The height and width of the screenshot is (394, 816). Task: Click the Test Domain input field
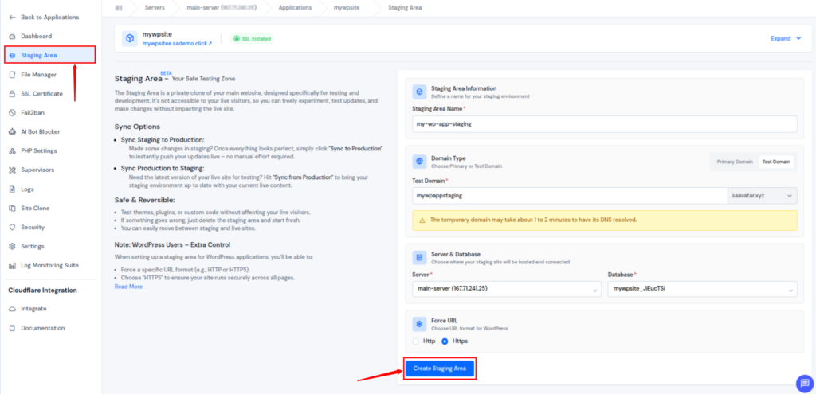569,196
